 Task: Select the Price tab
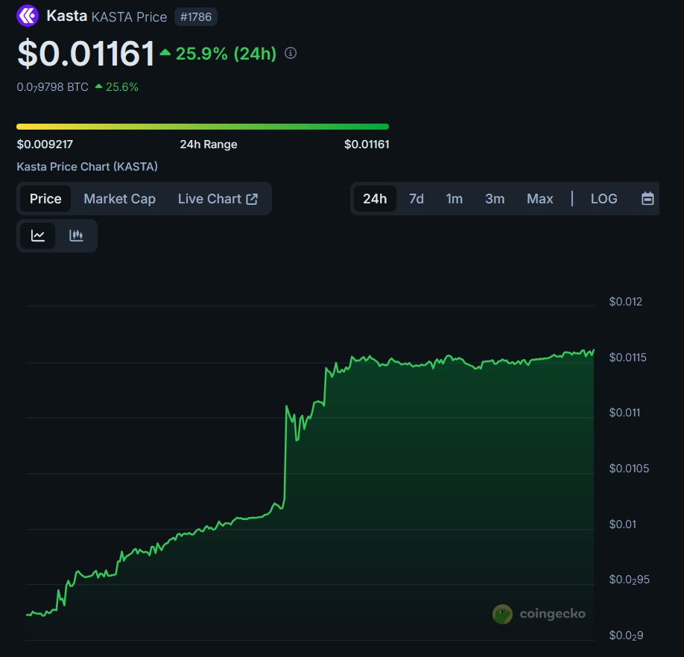click(45, 199)
